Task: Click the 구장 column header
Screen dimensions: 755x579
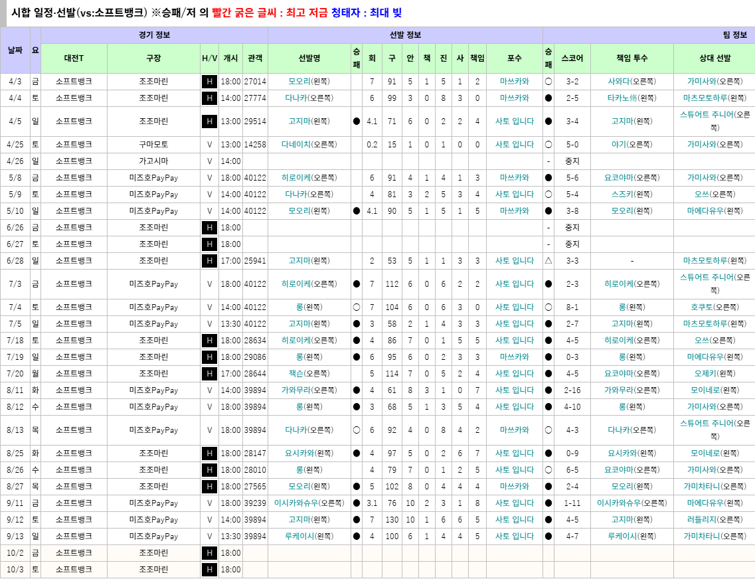Action: (153, 58)
